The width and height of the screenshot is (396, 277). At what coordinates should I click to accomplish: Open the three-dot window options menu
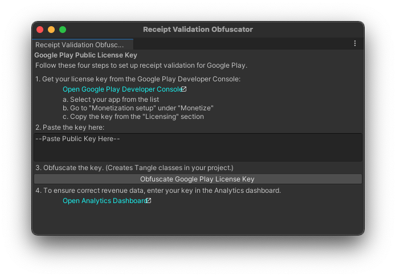(355, 44)
